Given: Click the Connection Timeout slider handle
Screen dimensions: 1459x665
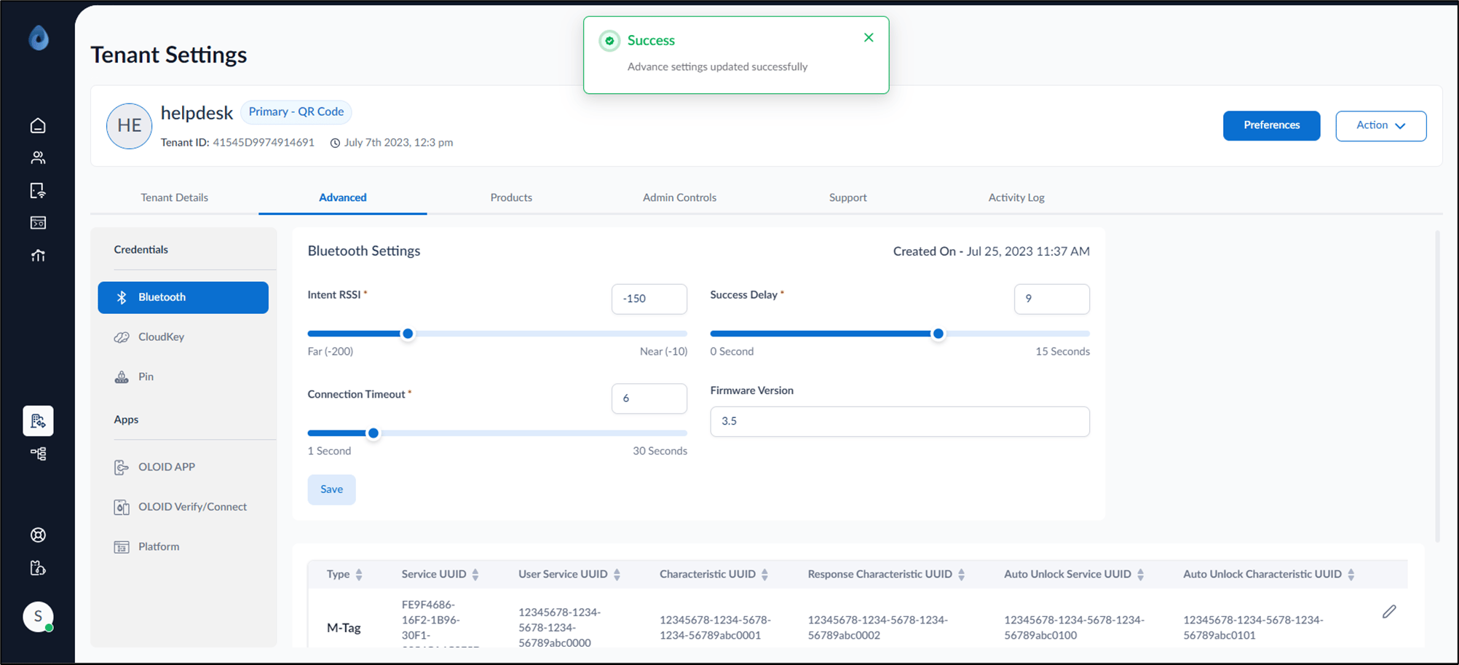Looking at the screenshot, I should pyautogui.click(x=373, y=433).
